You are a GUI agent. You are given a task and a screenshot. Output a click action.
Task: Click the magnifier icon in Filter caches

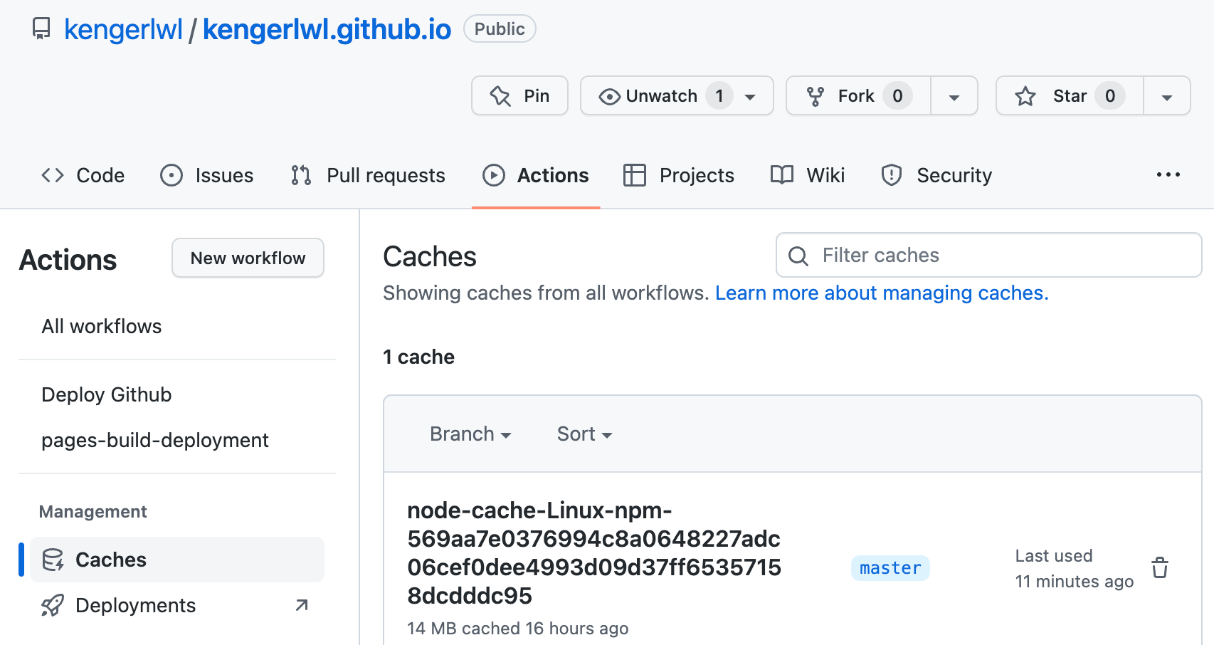click(798, 256)
